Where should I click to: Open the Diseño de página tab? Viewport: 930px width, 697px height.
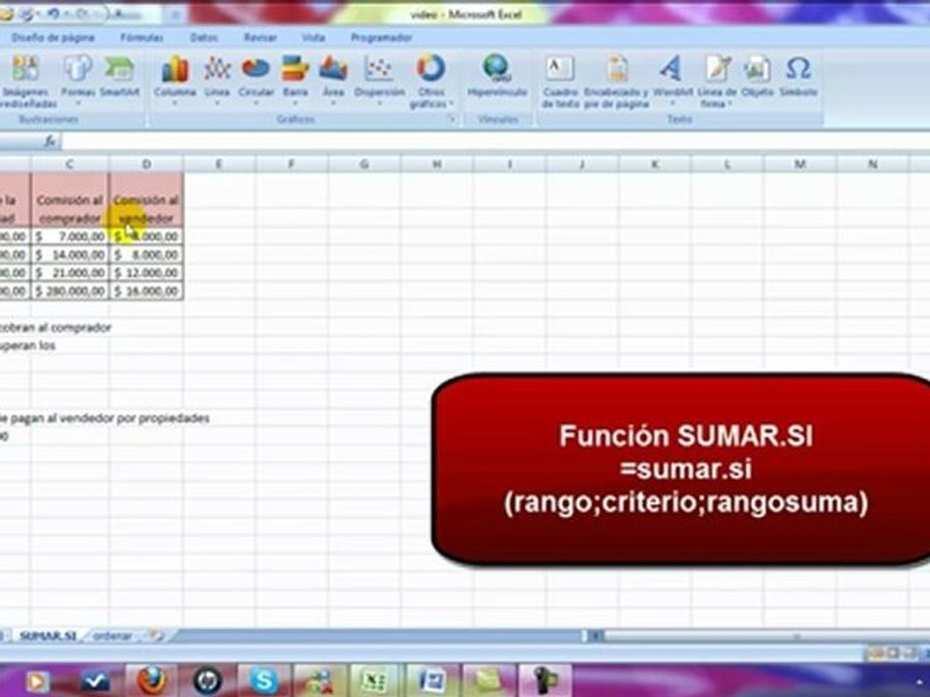point(52,38)
